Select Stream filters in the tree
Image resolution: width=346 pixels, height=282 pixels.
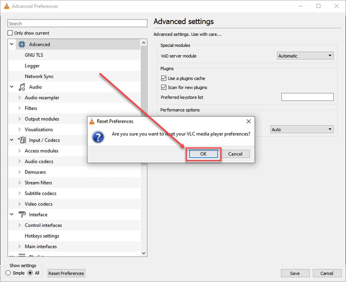(x=39, y=183)
